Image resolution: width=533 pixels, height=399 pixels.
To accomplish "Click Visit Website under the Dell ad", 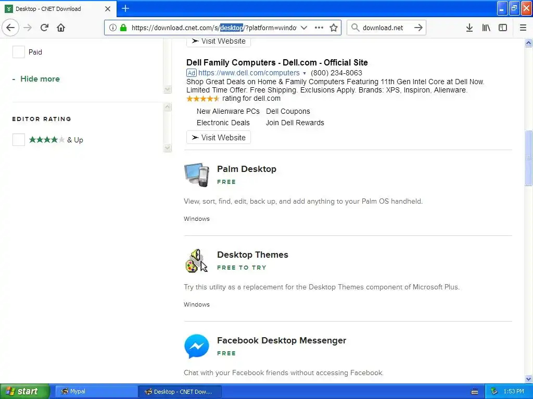I will [218, 137].
